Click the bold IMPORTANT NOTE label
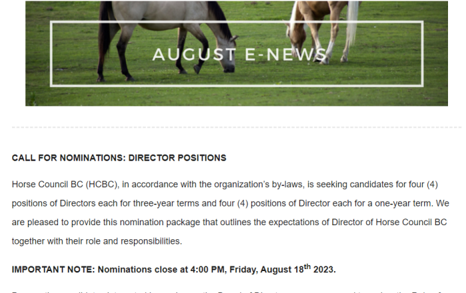 coord(53,270)
